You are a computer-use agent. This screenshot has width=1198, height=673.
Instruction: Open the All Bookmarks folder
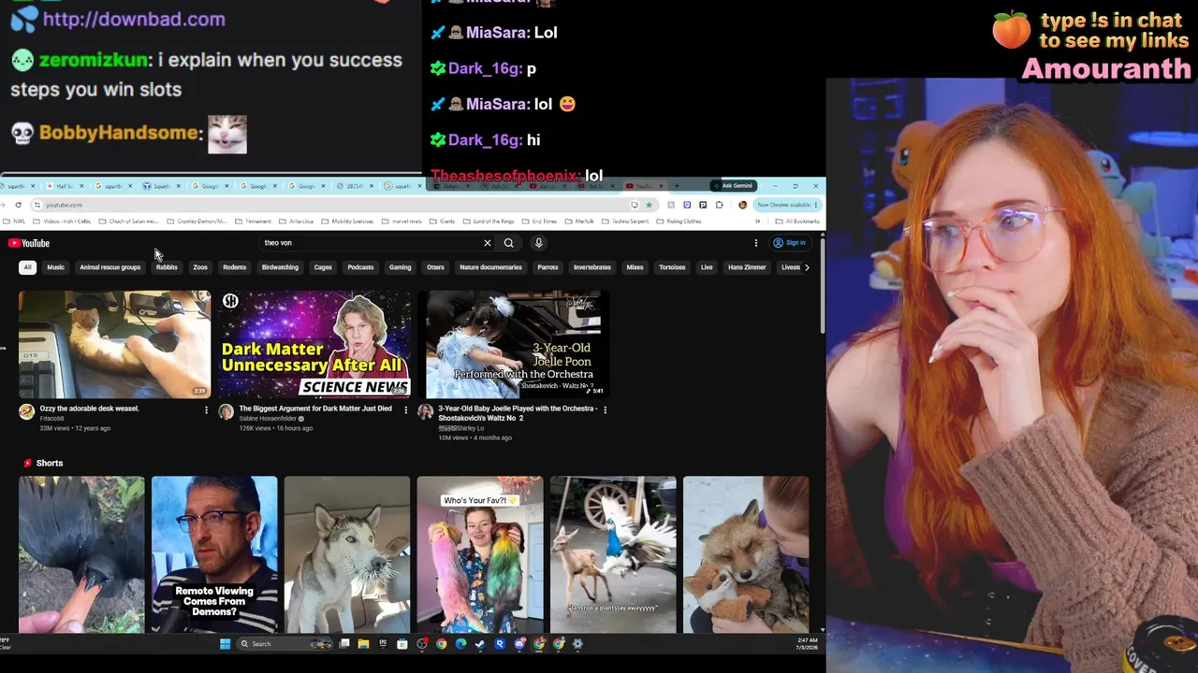point(796,222)
